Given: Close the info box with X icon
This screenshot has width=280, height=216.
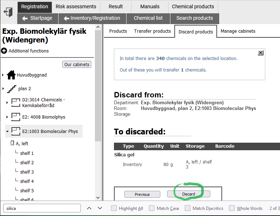Looking at the screenshot, I should 261,53.
